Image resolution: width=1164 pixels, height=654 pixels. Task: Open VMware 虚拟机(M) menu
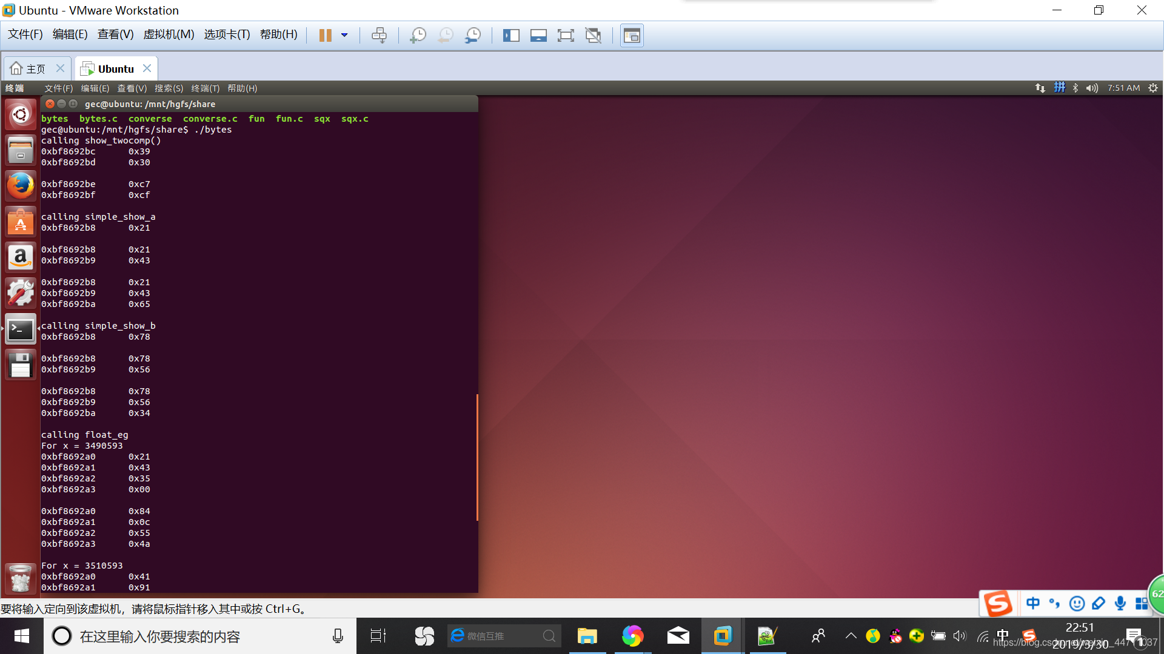(169, 35)
